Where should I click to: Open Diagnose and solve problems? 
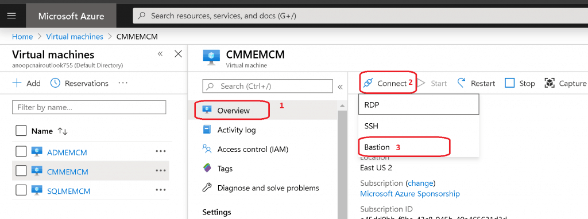pyautogui.click(x=268, y=188)
